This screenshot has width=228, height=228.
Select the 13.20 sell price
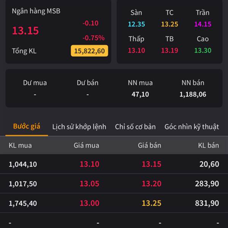click(151, 184)
